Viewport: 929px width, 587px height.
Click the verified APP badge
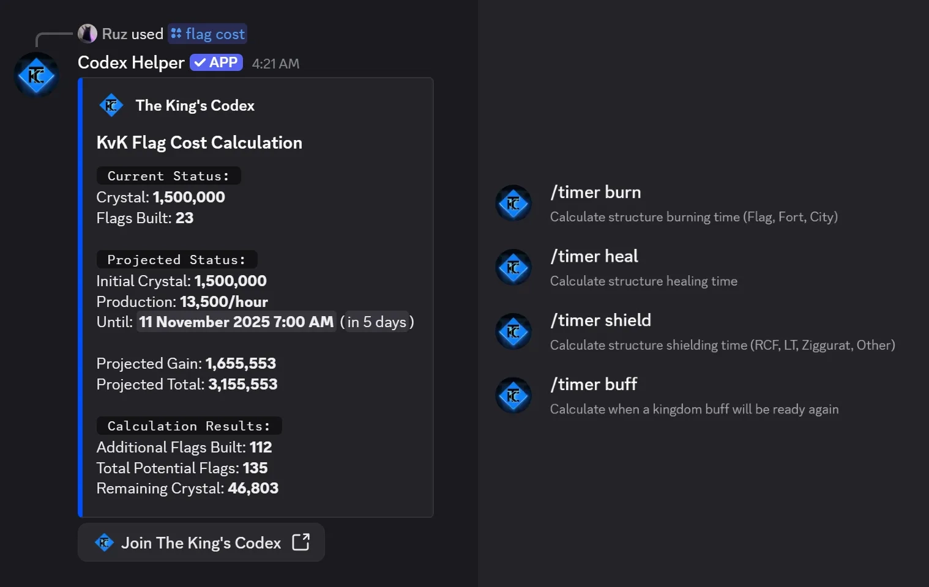[216, 62]
